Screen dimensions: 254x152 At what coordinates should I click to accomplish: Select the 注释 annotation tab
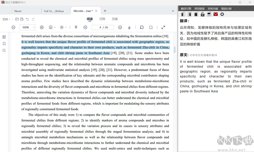102,19
